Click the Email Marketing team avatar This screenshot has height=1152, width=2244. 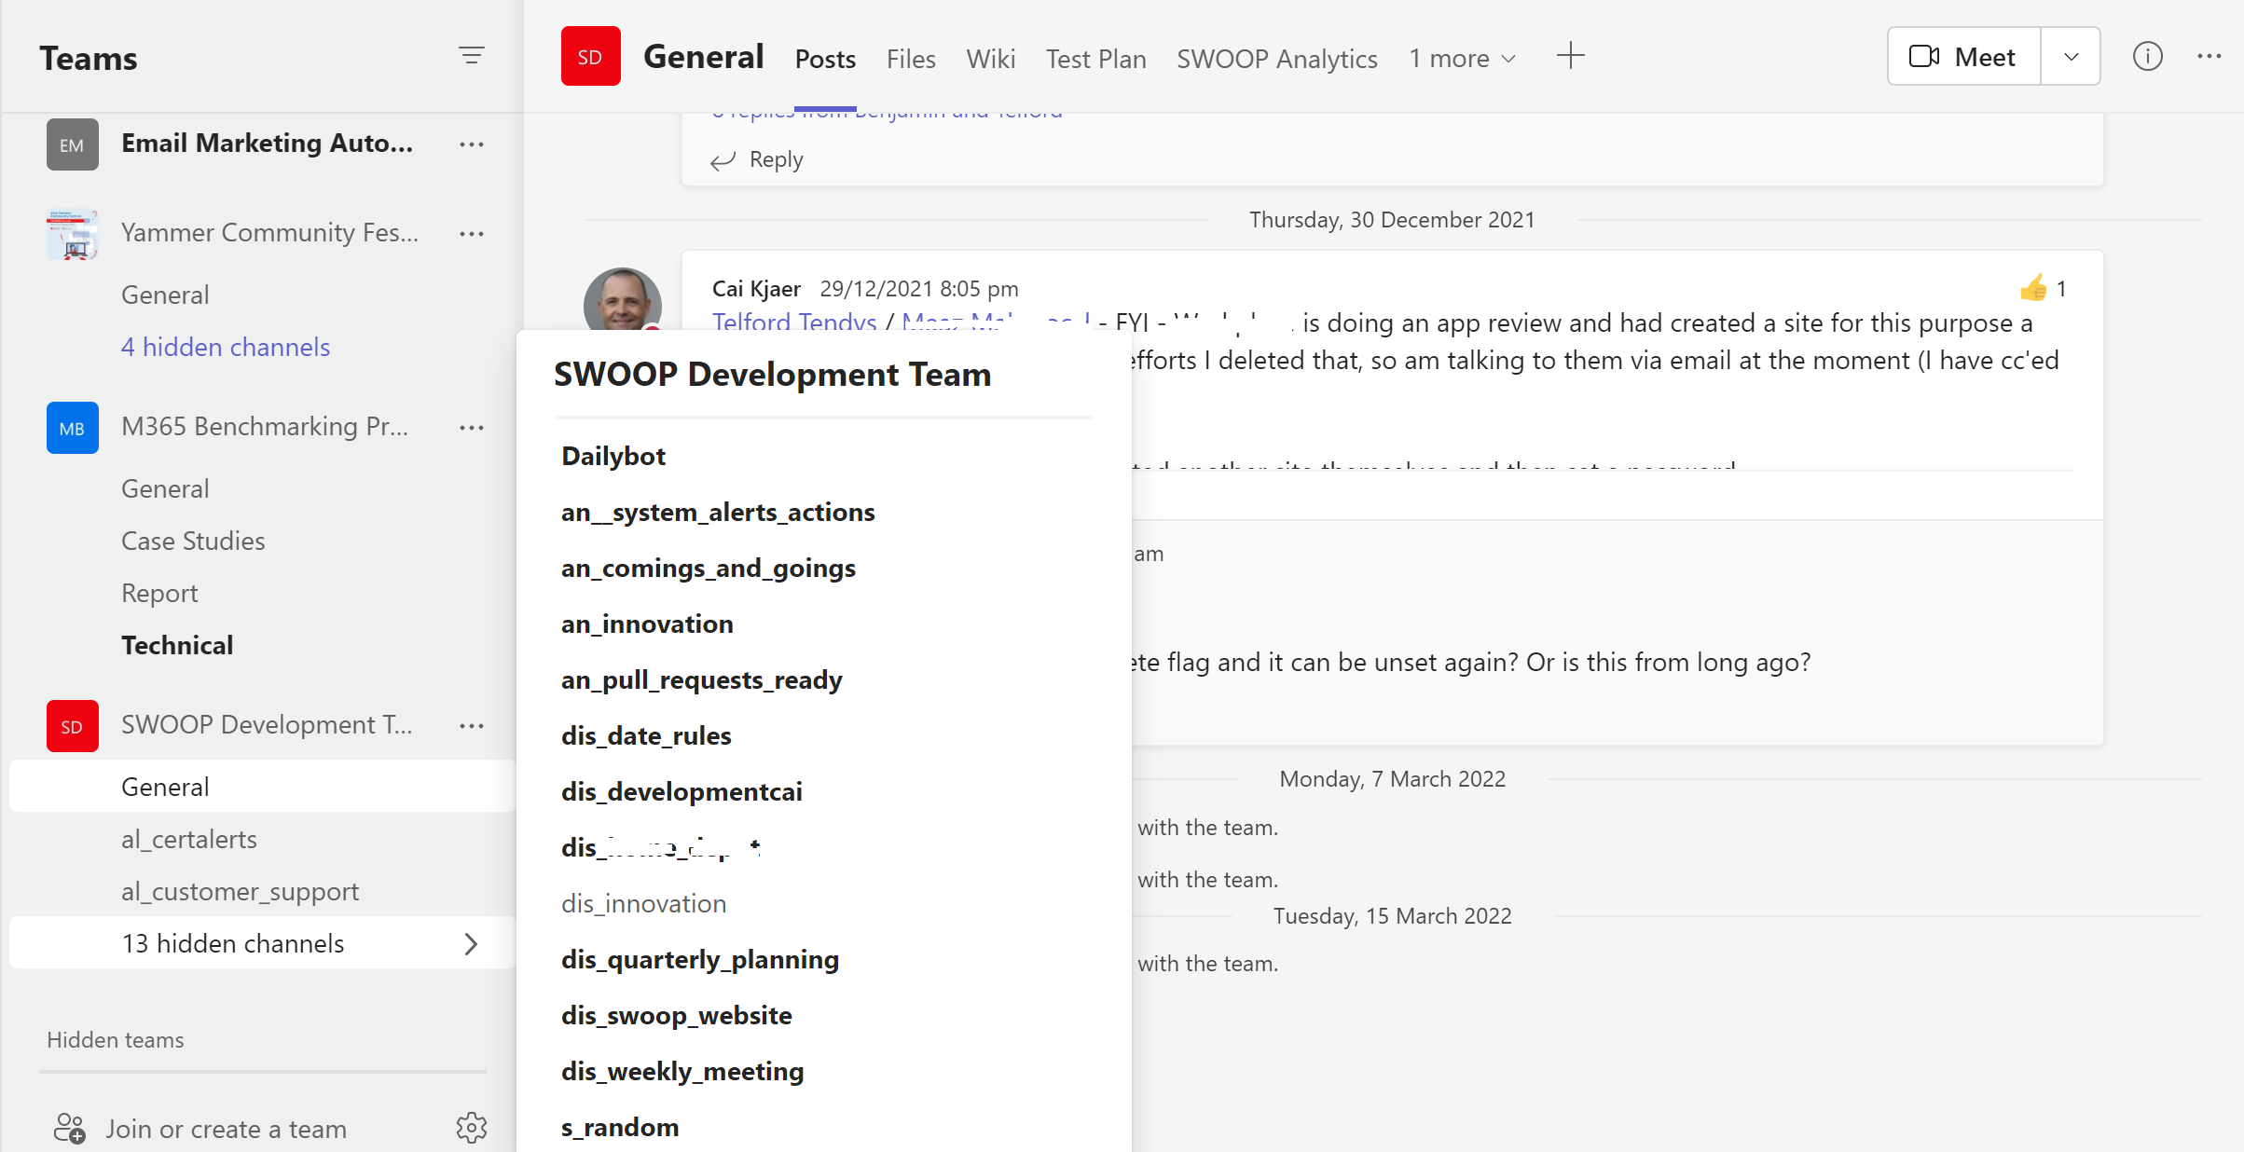(73, 144)
